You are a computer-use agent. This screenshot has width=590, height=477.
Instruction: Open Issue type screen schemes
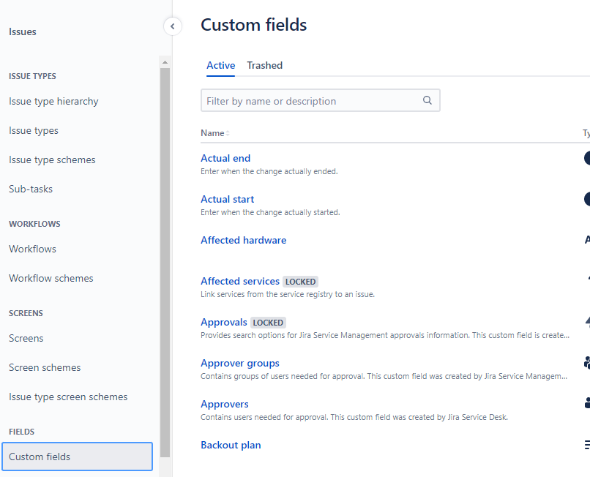pos(68,397)
